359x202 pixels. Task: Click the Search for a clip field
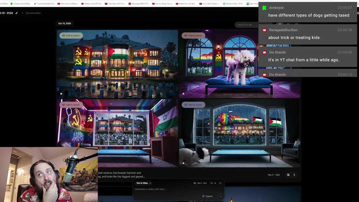click(246, 25)
